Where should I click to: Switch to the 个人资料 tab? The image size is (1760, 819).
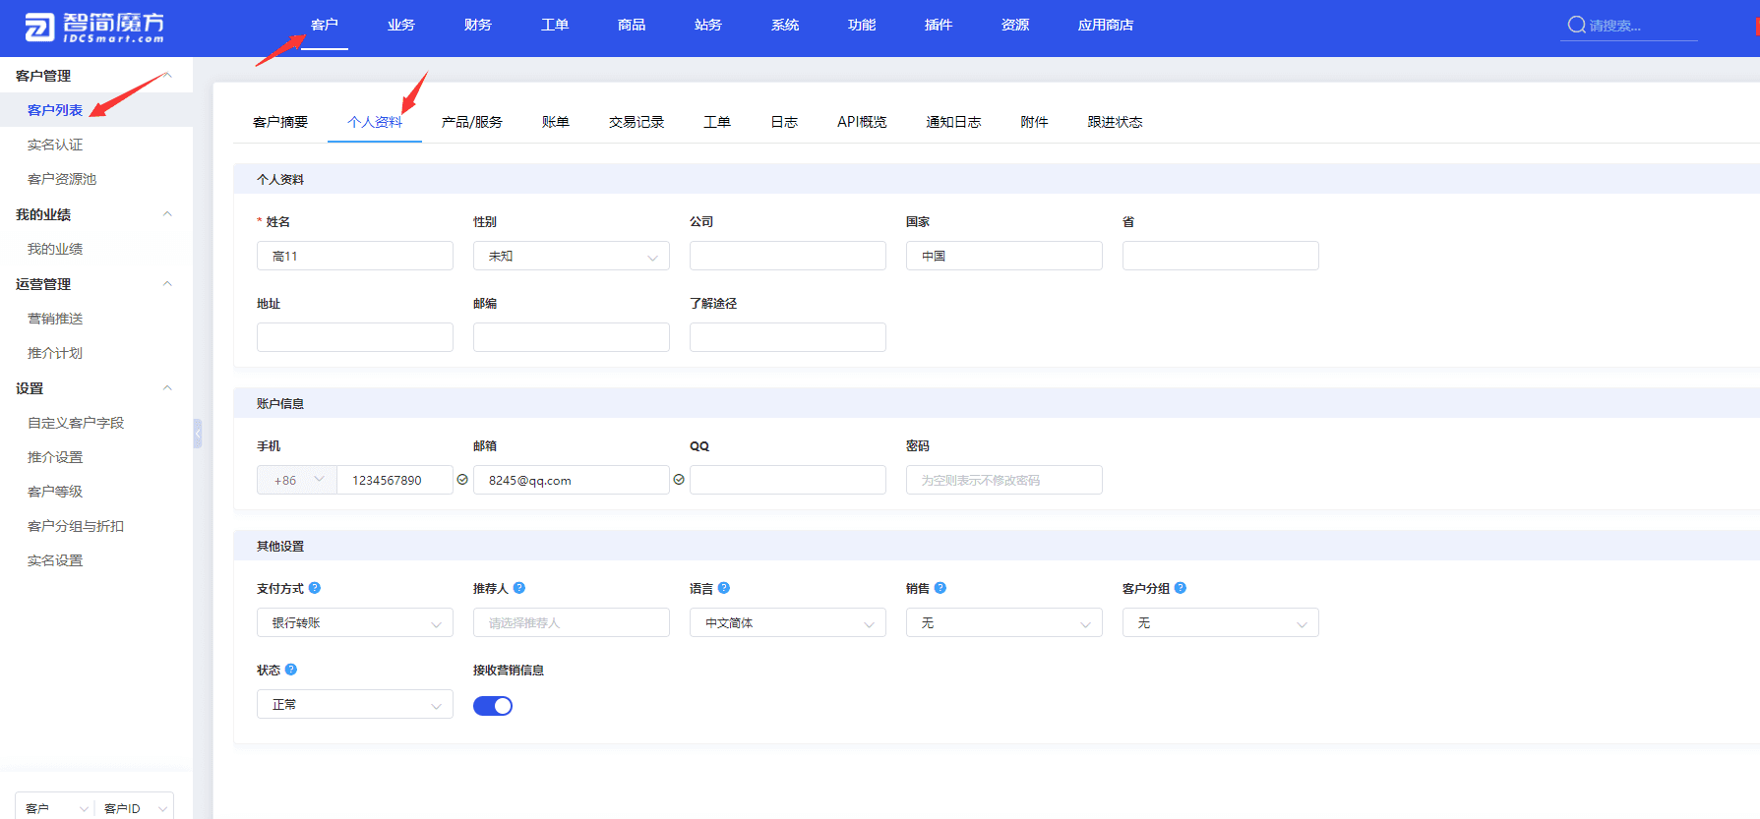click(x=375, y=122)
